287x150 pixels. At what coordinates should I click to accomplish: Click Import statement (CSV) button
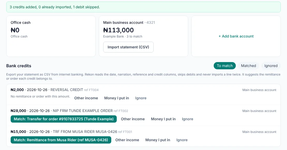(128, 47)
